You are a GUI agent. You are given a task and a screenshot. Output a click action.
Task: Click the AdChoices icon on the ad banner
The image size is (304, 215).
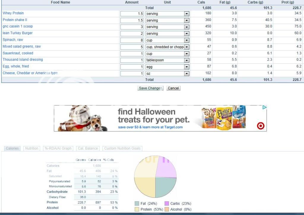tap(264, 107)
